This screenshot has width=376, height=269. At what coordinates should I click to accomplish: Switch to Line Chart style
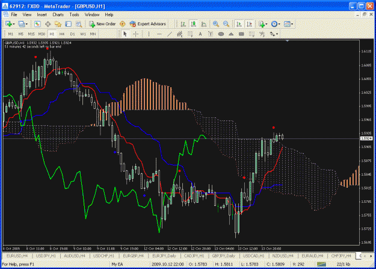[x=204, y=23]
